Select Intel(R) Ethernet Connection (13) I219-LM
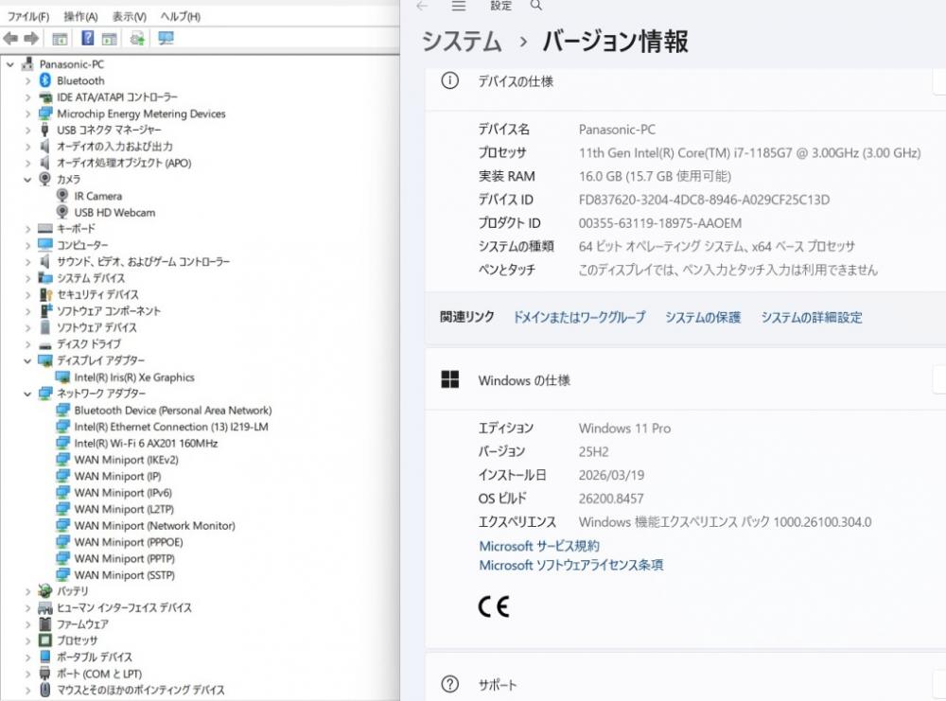The height and width of the screenshot is (701, 946). (171, 427)
